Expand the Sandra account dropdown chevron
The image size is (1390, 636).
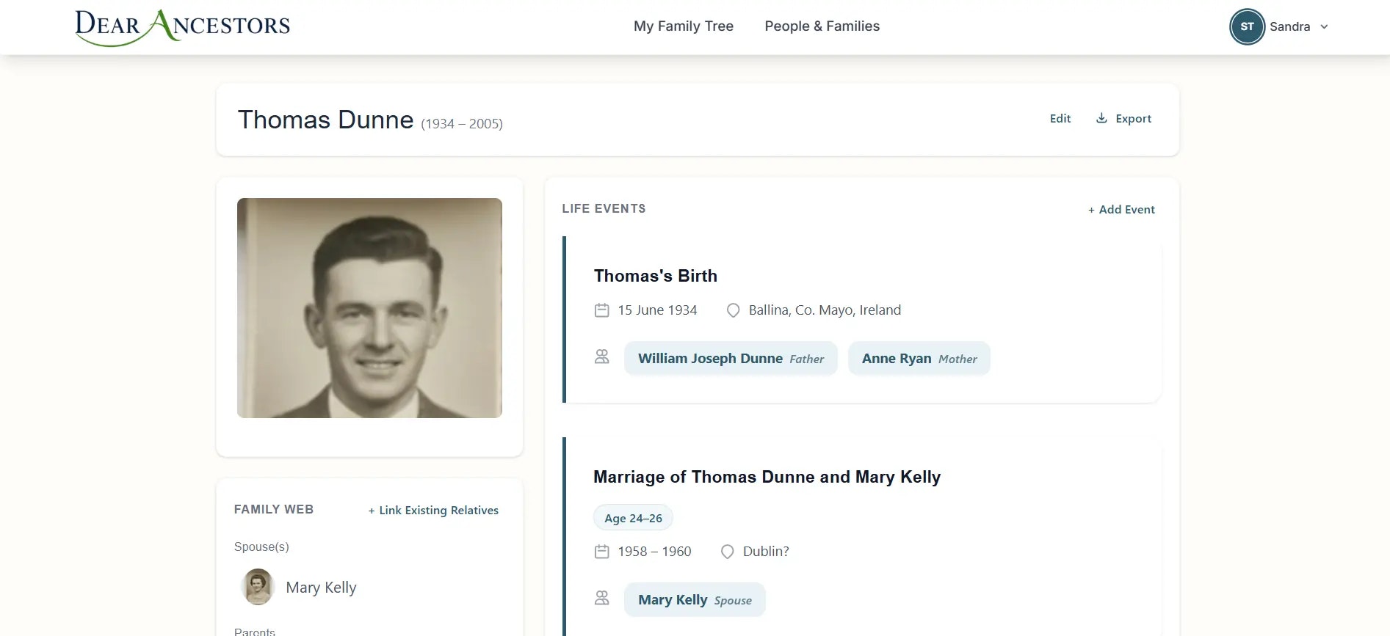click(1324, 27)
